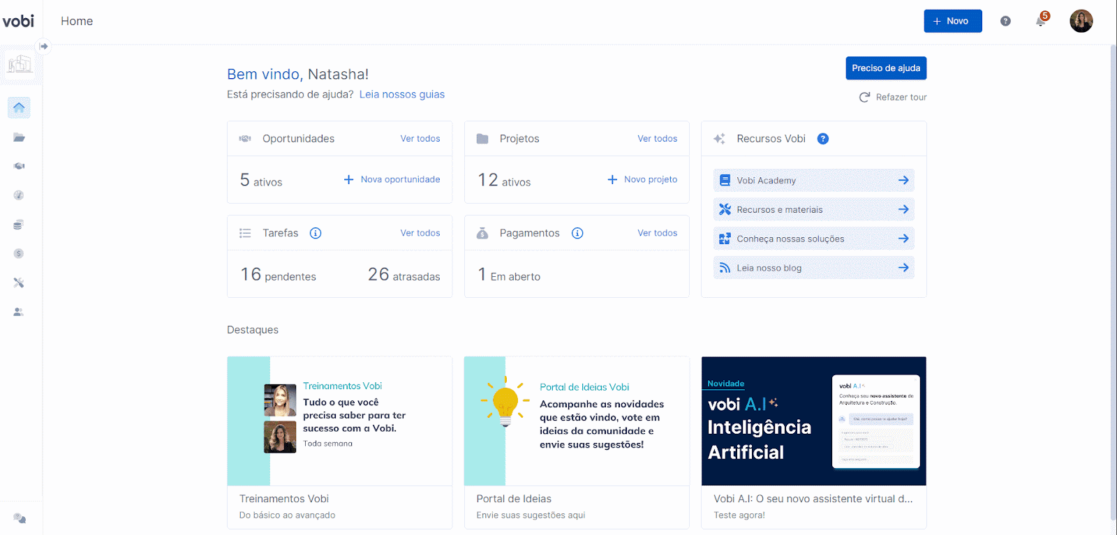Open the Treinamentos Vobi highlight thumbnail

tap(340, 421)
